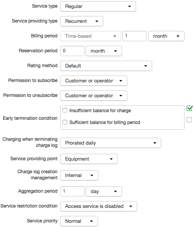Click the Aggregation period number field
Image resolution: width=194 pixels, height=227 pixels.
72,192
